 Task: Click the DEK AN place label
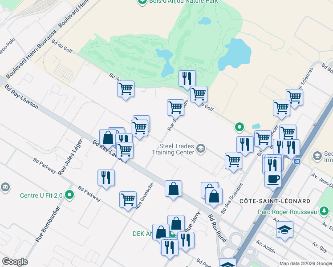click(x=142, y=234)
